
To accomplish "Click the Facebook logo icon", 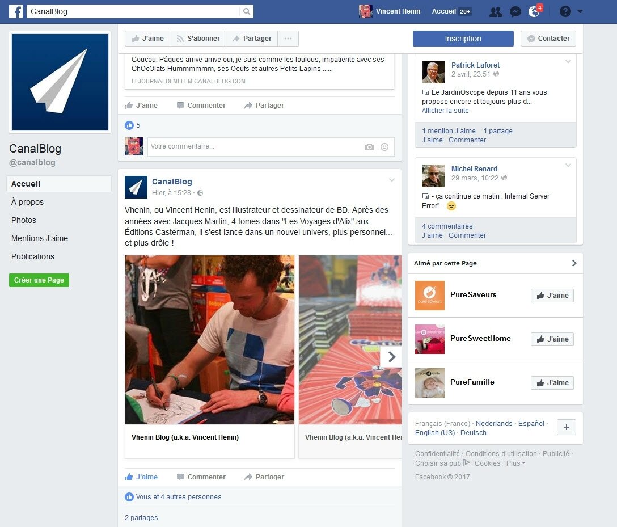I will coord(16,11).
